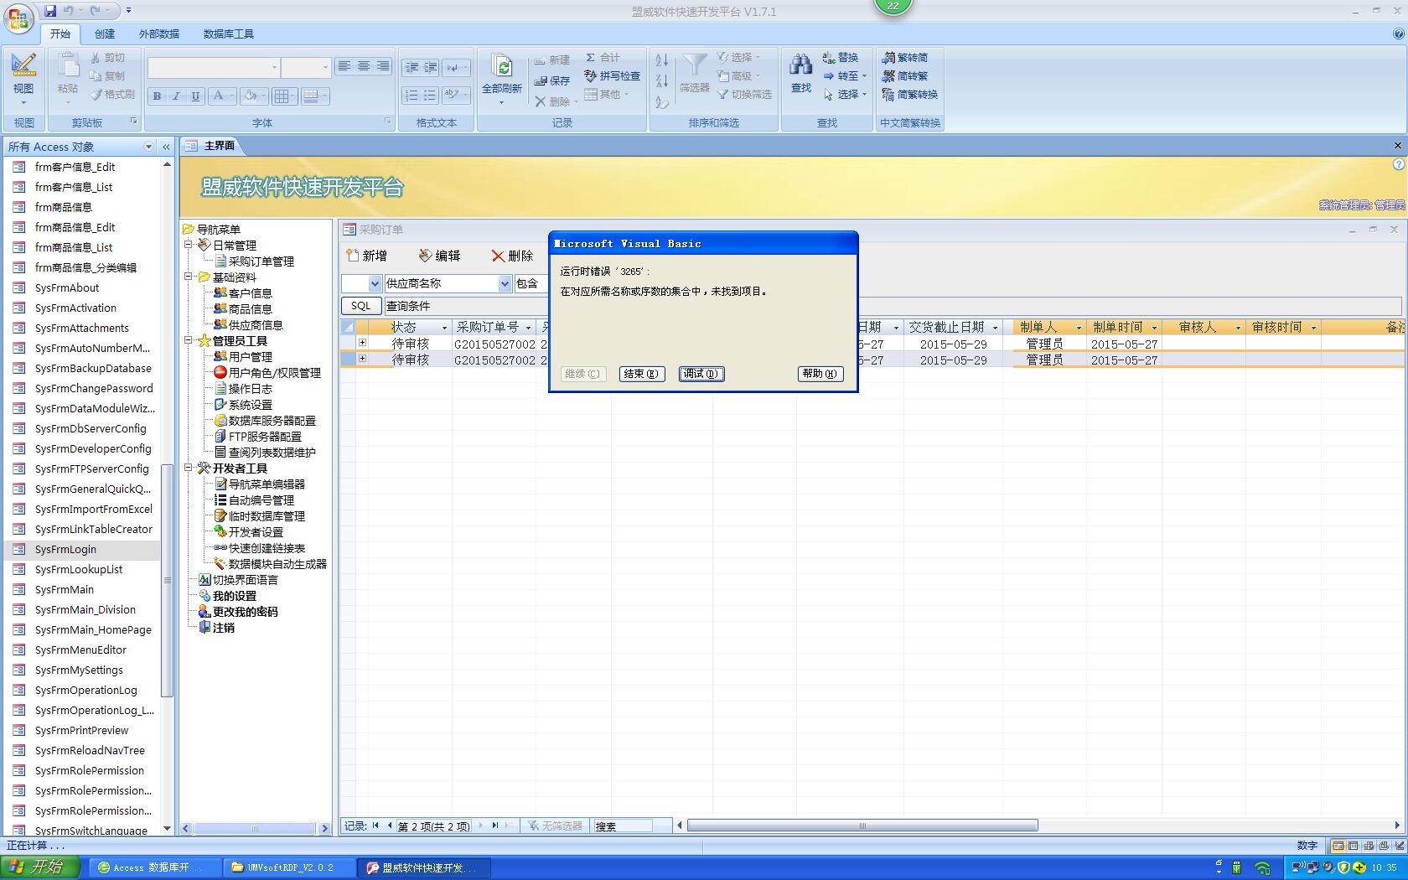Open 数据库服务器配置 in navigation tree
1408x880 pixels.
[272, 421]
